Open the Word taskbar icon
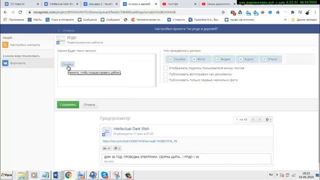 point(56,175)
